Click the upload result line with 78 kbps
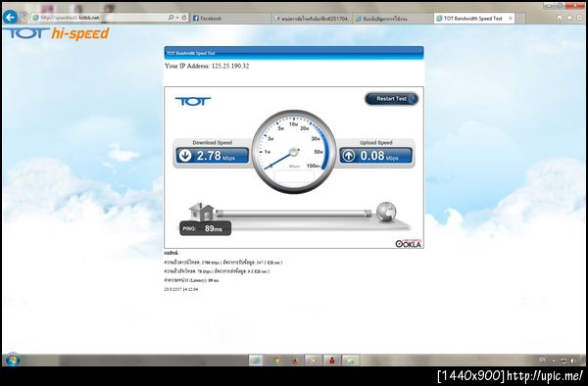The height and width of the screenshot is (386, 588). pyautogui.click(x=217, y=271)
